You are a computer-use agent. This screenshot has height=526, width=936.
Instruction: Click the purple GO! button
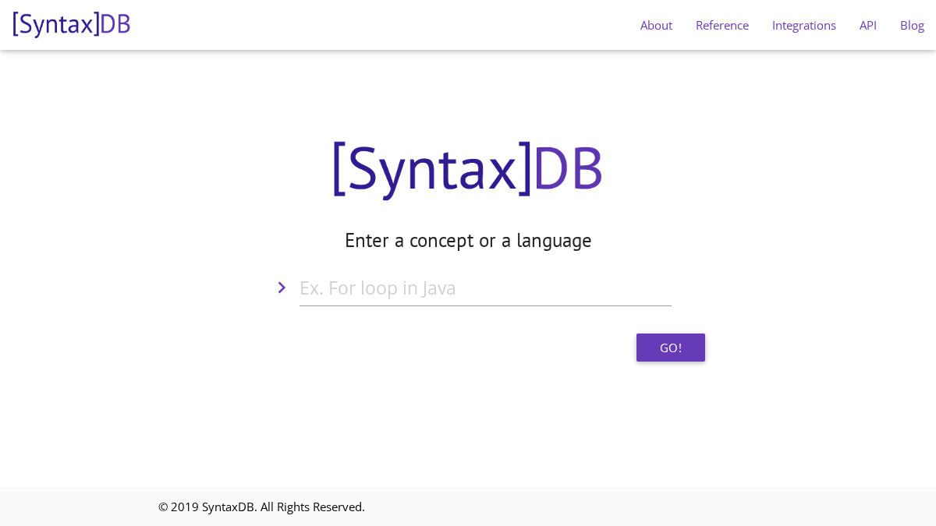[x=671, y=348]
